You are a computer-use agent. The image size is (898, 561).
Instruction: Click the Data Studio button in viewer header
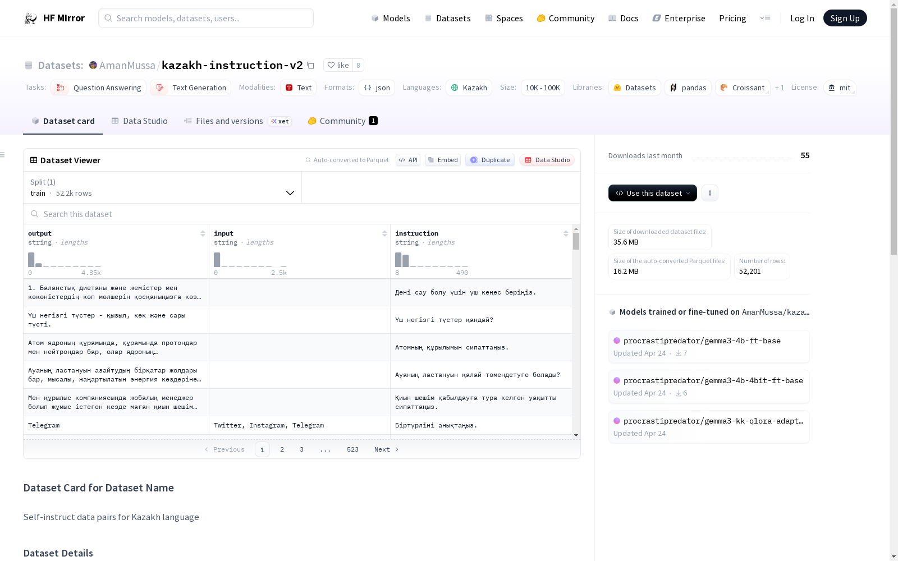[547, 160]
